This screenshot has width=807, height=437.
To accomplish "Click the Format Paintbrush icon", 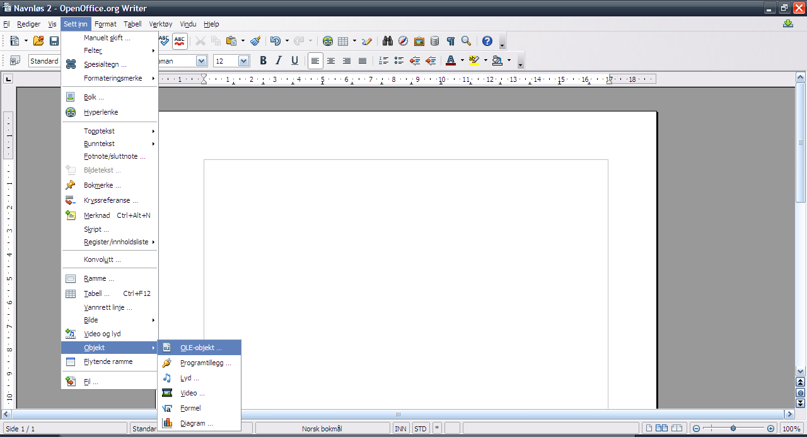I will point(255,41).
